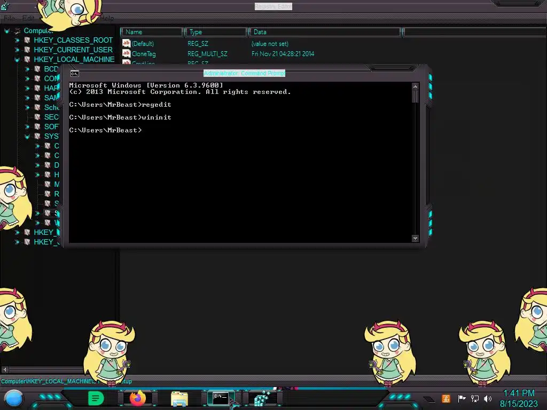Viewport: 547px width, 410px height.
Task: Open the network tray icon
Action: tap(475, 398)
